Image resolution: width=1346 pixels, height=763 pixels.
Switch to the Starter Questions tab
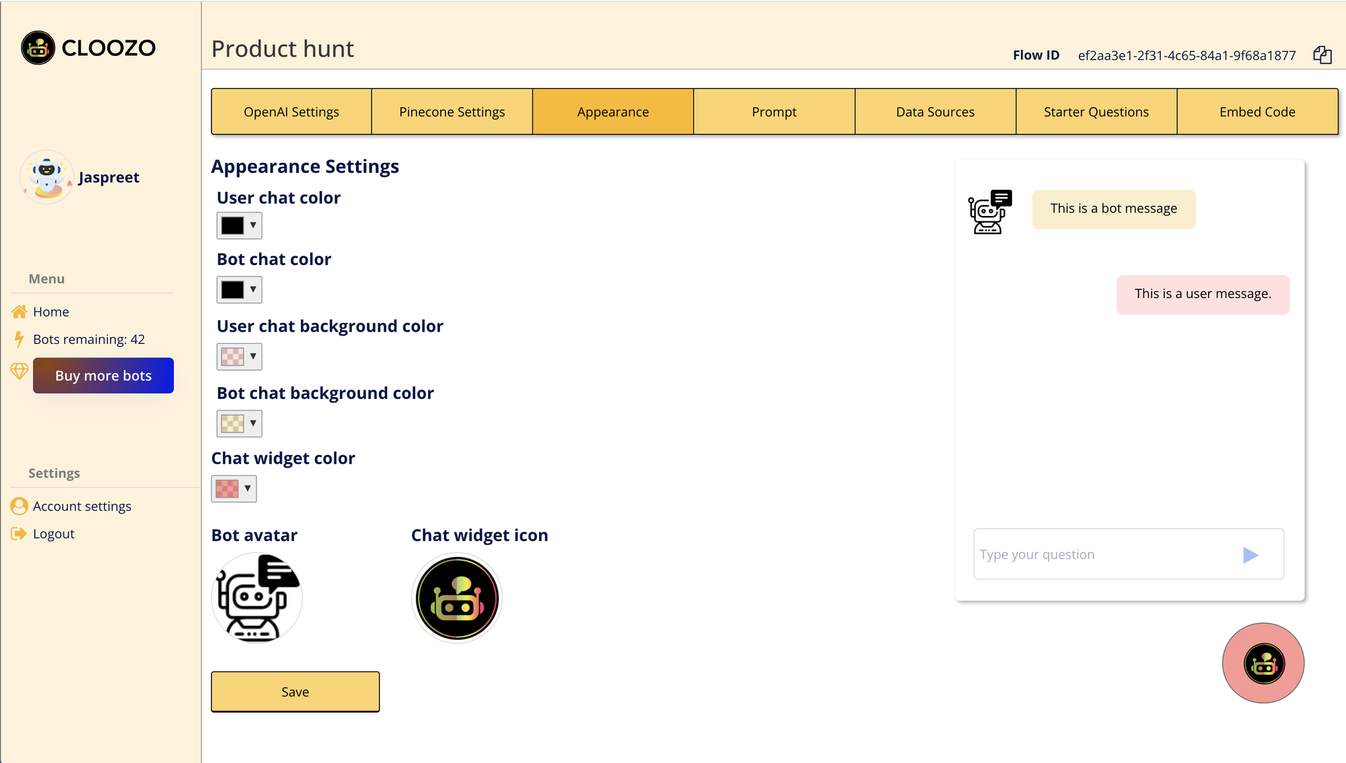(1096, 111)
